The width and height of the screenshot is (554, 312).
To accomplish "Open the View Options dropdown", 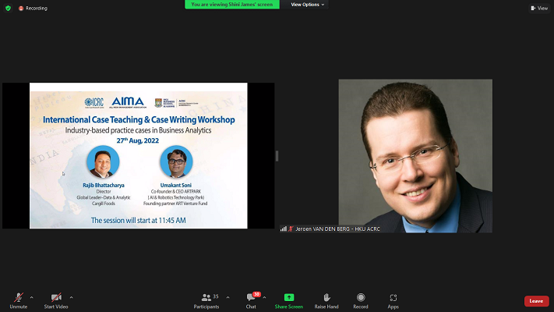I will (307, 5).
